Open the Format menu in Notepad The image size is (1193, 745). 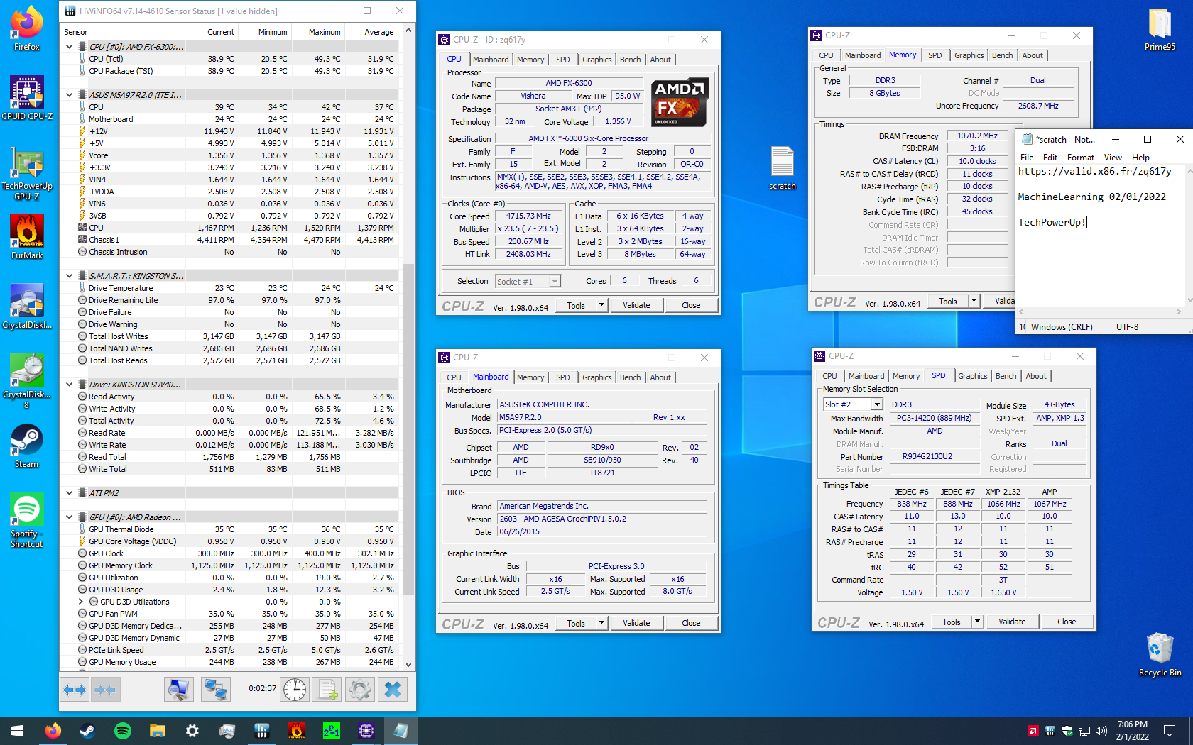1080,158
